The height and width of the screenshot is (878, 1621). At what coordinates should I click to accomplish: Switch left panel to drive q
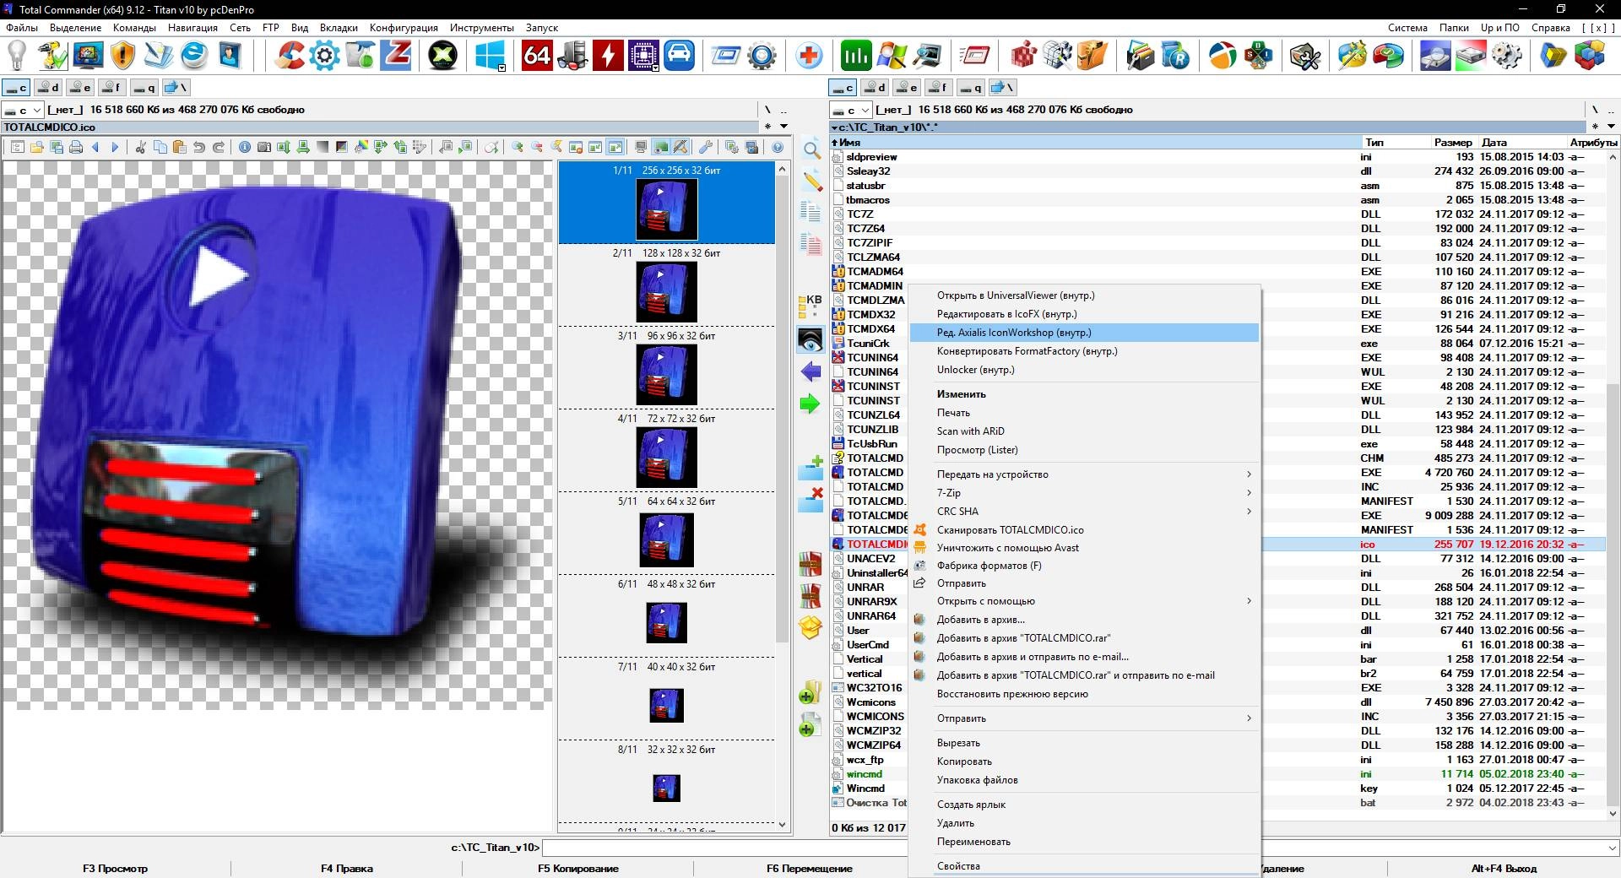144,87
